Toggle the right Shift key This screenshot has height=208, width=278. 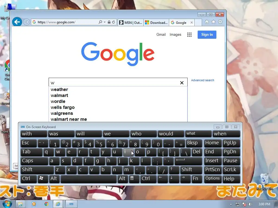[191, 170]
